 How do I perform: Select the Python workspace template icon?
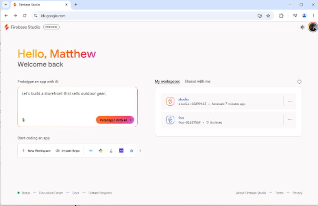click(x=101, y=150)
